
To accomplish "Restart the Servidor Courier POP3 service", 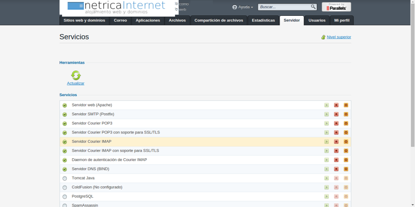I will tap(346, 123).
